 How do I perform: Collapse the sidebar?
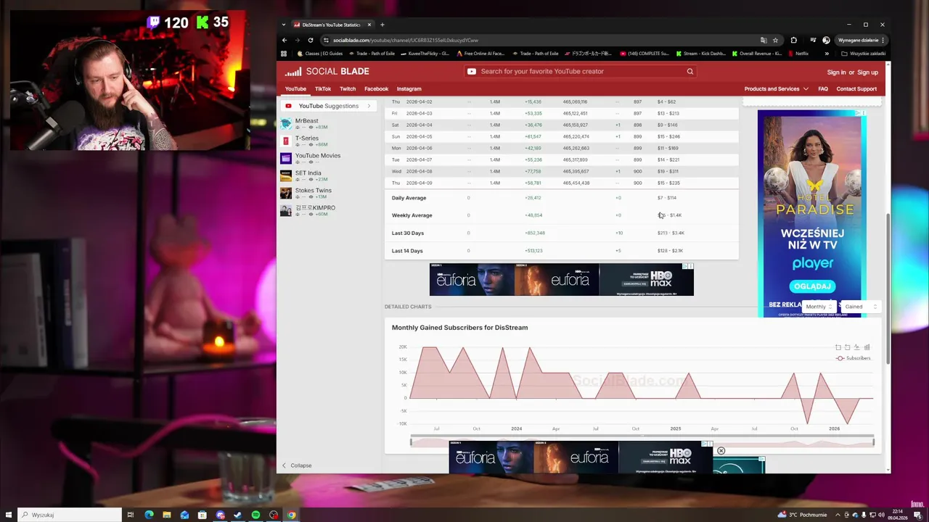[297, 465]
